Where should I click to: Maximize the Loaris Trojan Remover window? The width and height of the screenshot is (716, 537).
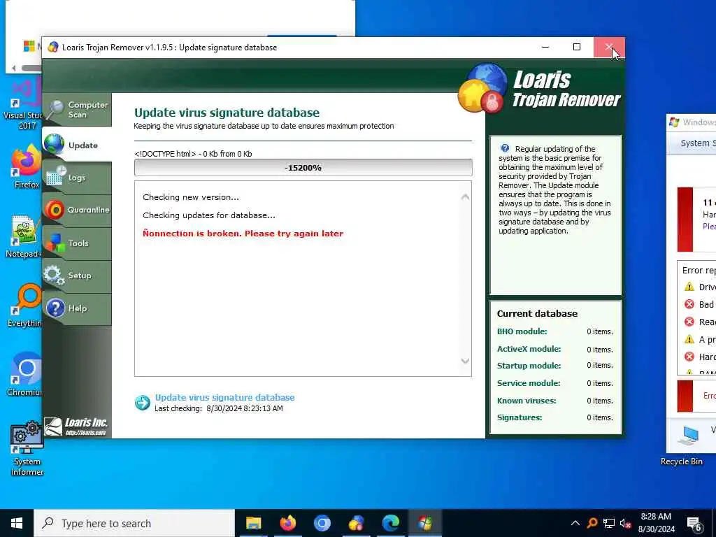pos(577,47)
